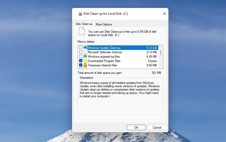This screenshot has width=226, height=142.
Task: Tick the Windows Update Clean-up checkbox
Action: [81, 47]
